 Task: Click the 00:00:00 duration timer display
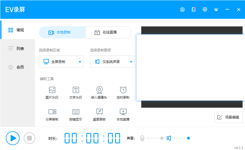92,138
